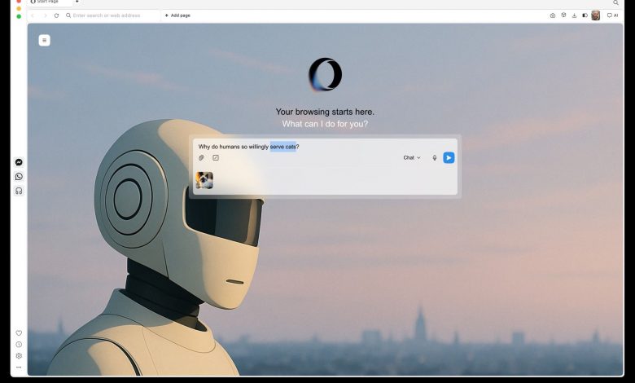Click the microphone voice input icon

435,157
